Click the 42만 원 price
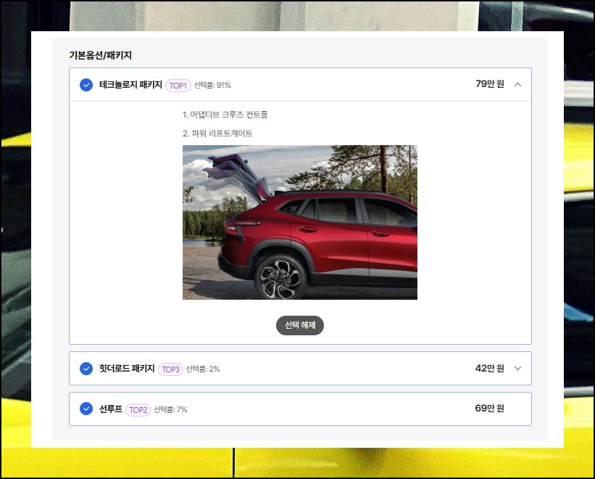Image resolution: width=595 pixels, height=479 pixels. 489,368
